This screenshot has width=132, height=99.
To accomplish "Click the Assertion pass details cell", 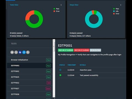I will [86, 70].
